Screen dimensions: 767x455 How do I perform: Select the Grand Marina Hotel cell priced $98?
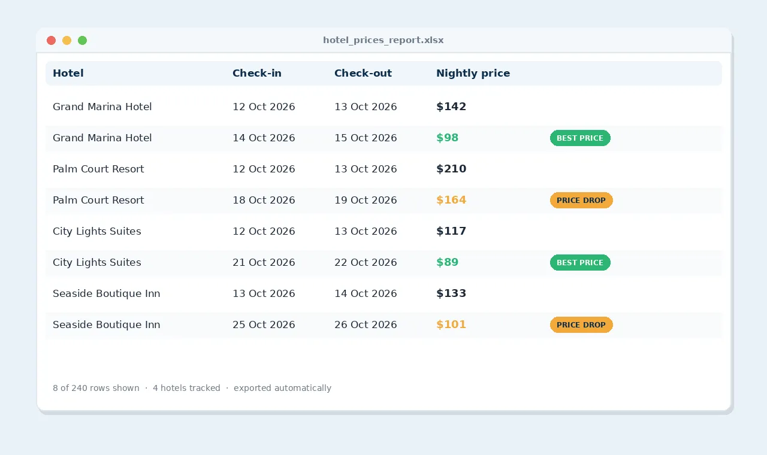point(102,138)
